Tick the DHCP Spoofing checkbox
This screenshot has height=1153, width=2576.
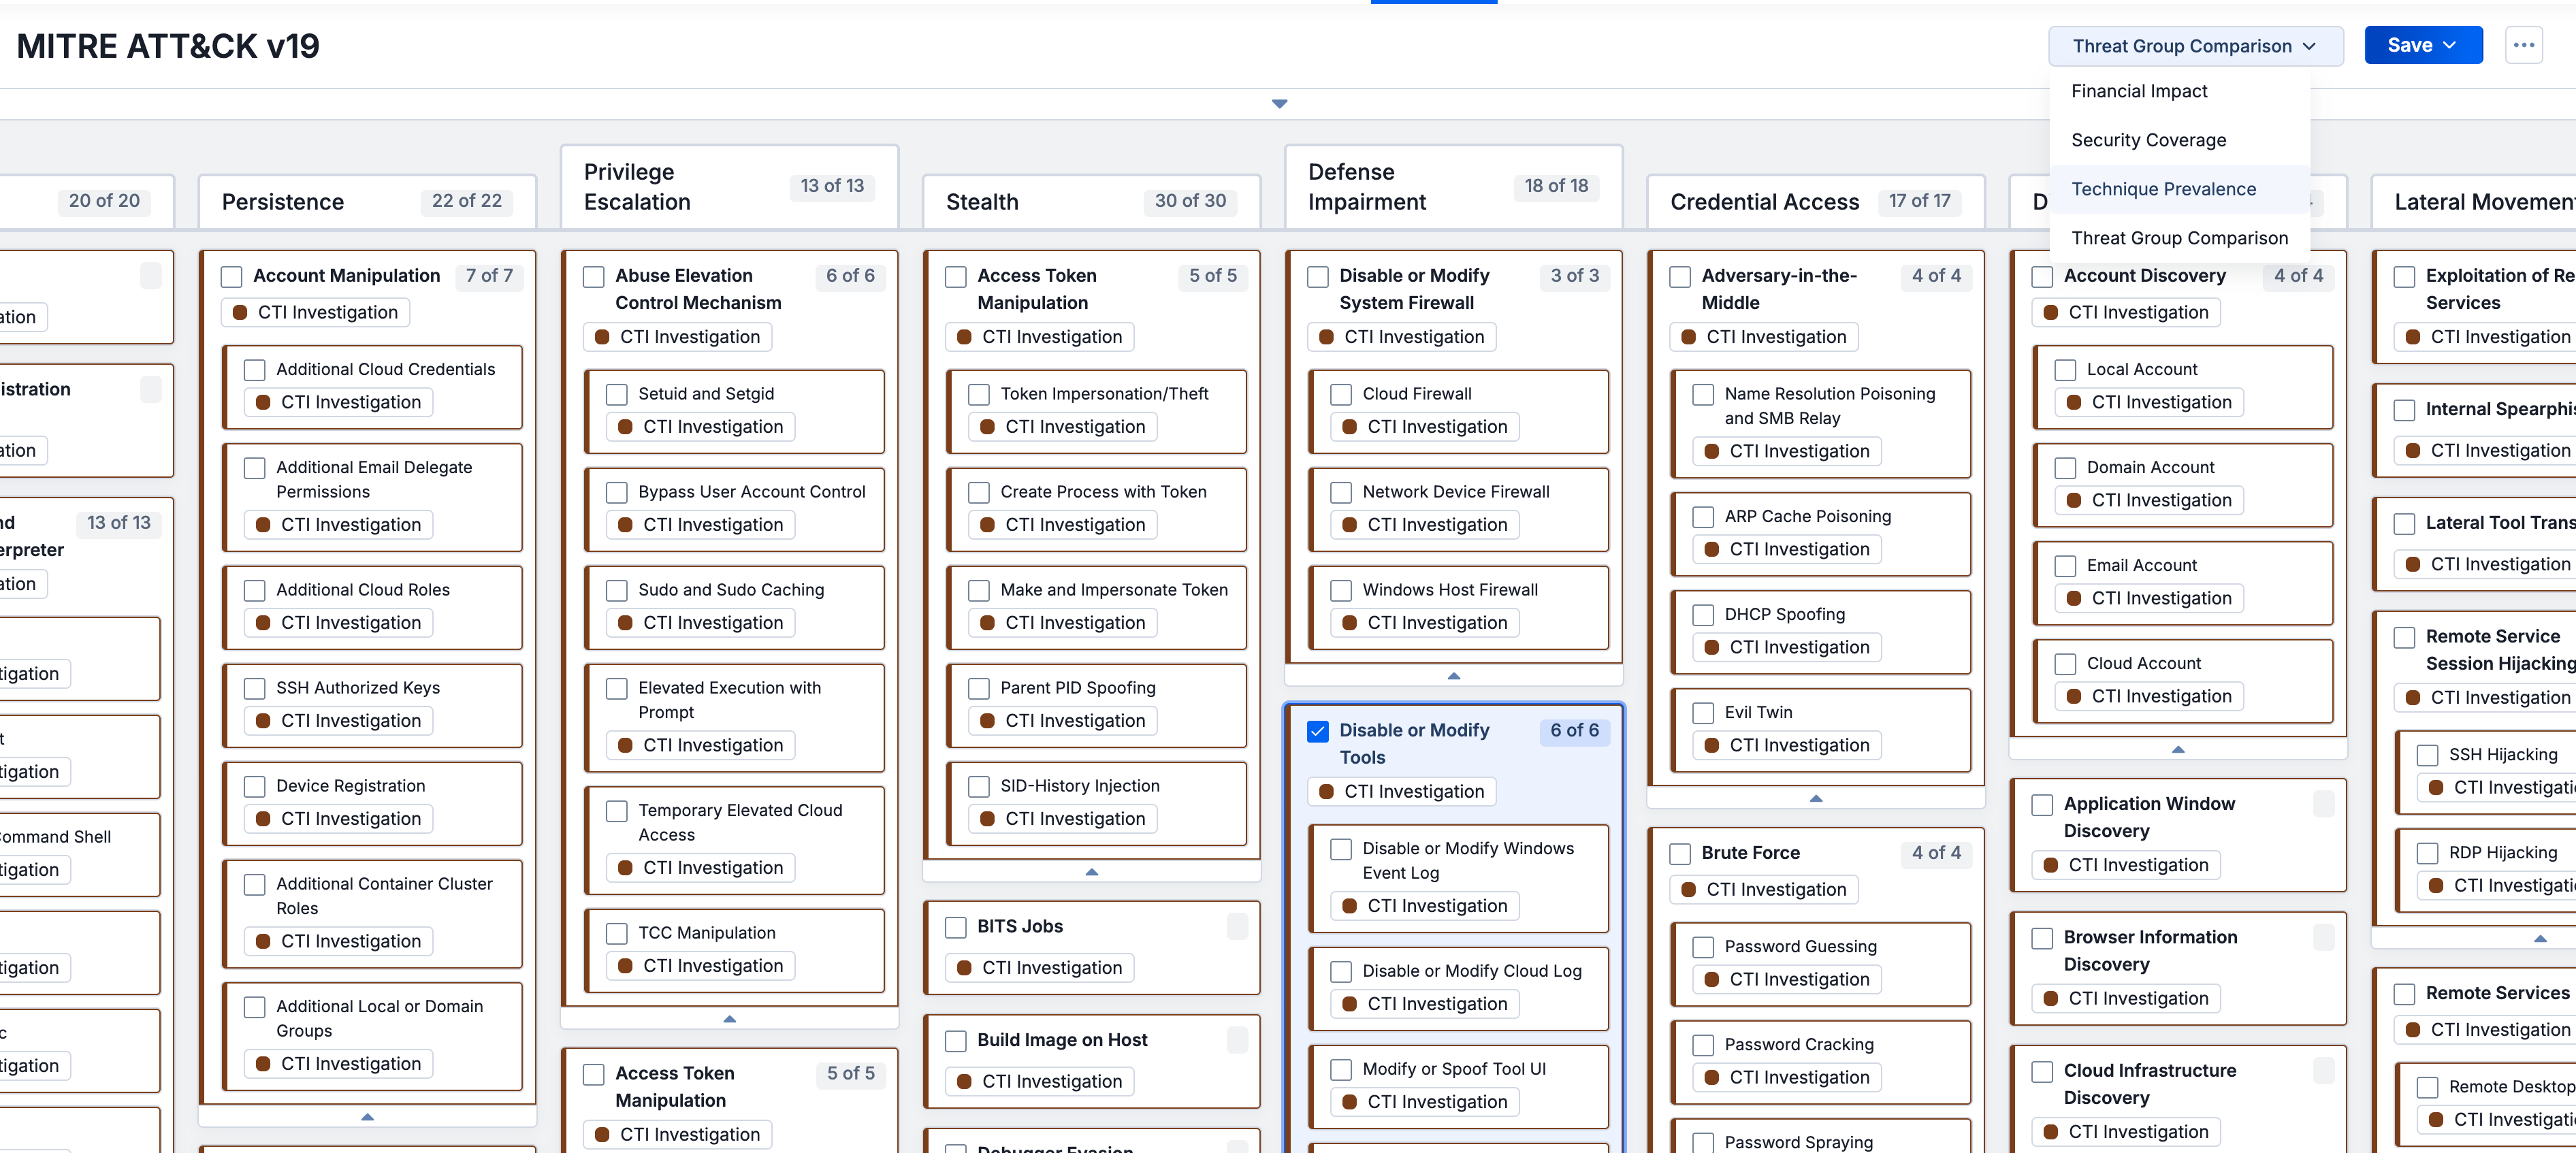tap(1703, 615)
